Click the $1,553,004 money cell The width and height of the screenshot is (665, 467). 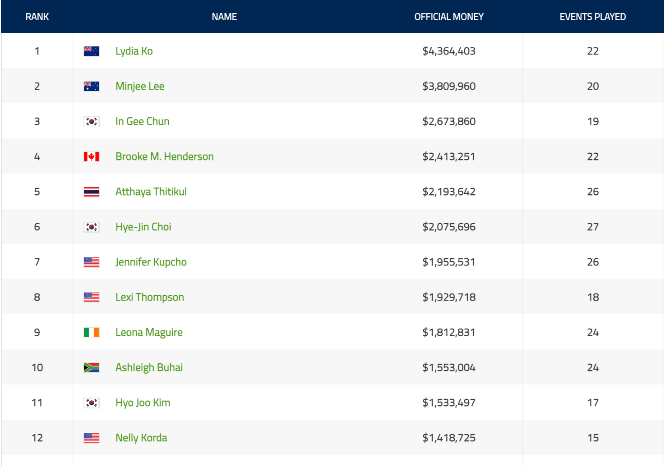449,367
